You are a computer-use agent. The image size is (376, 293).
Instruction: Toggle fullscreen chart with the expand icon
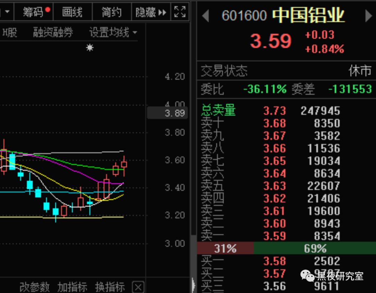(x=180, y=12)
